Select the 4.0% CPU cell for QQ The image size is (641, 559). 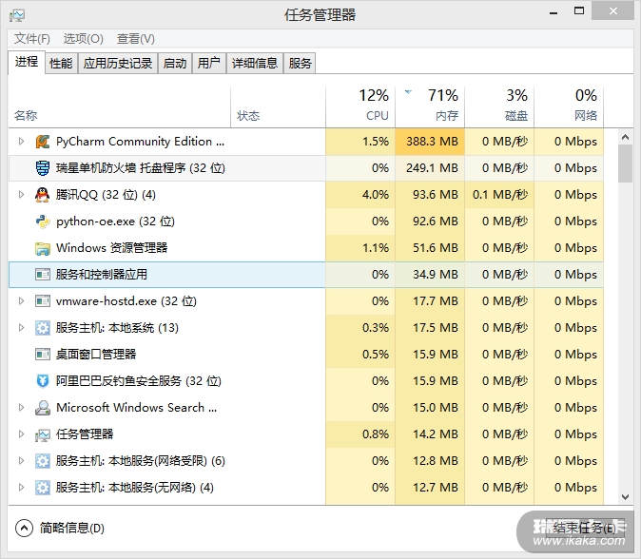click(x=360, y=195)
